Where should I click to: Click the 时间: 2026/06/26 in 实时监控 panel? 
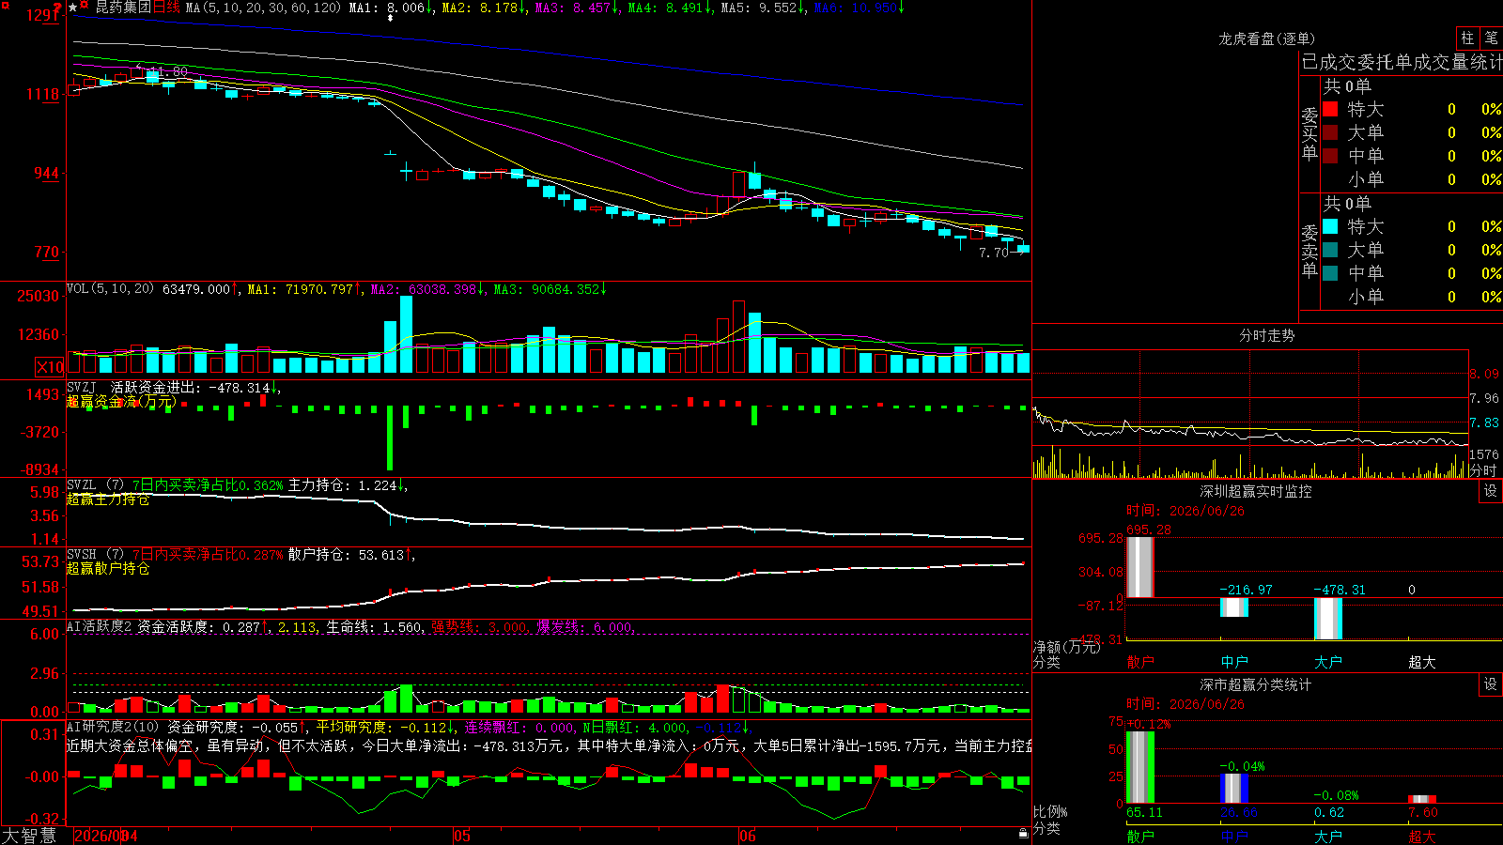point(1185,511)
